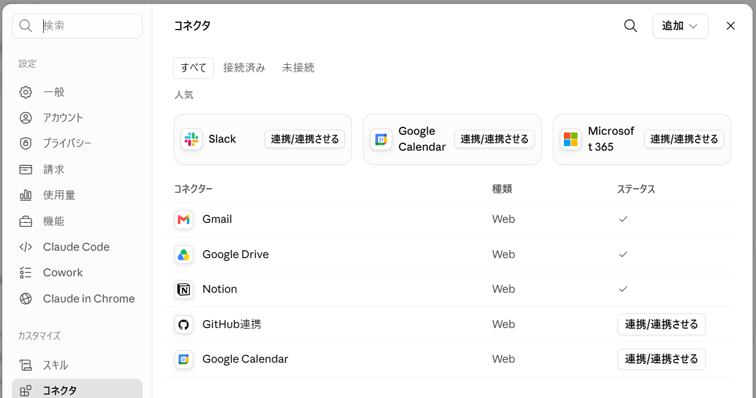Click the GitHub連携 octocat icon
The width and height of the screenshot is (756, 398).
click(x=184, y=325)
